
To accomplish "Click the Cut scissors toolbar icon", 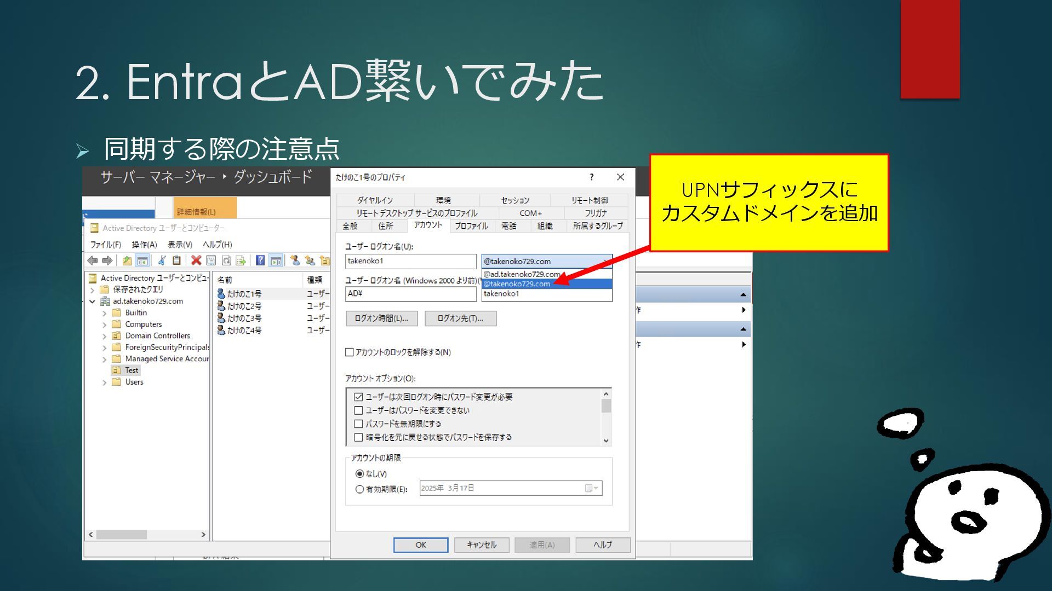I will tap(162, 260).
